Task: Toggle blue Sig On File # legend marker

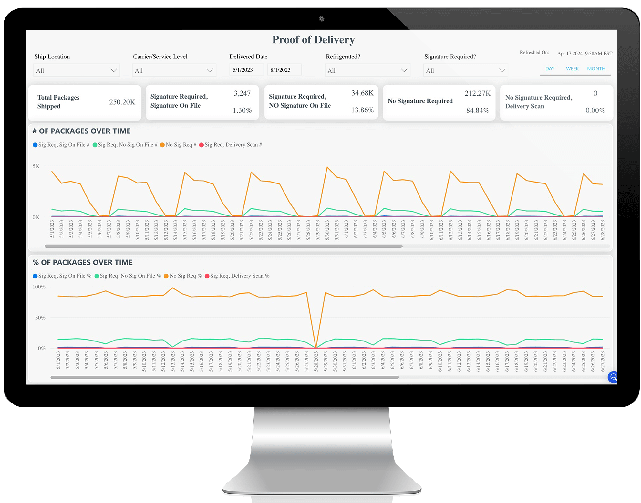Action: coord(35,145)
